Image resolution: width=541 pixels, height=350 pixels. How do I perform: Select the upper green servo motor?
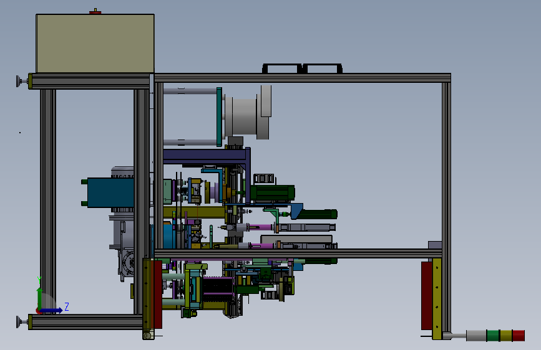tap(273, 193)
